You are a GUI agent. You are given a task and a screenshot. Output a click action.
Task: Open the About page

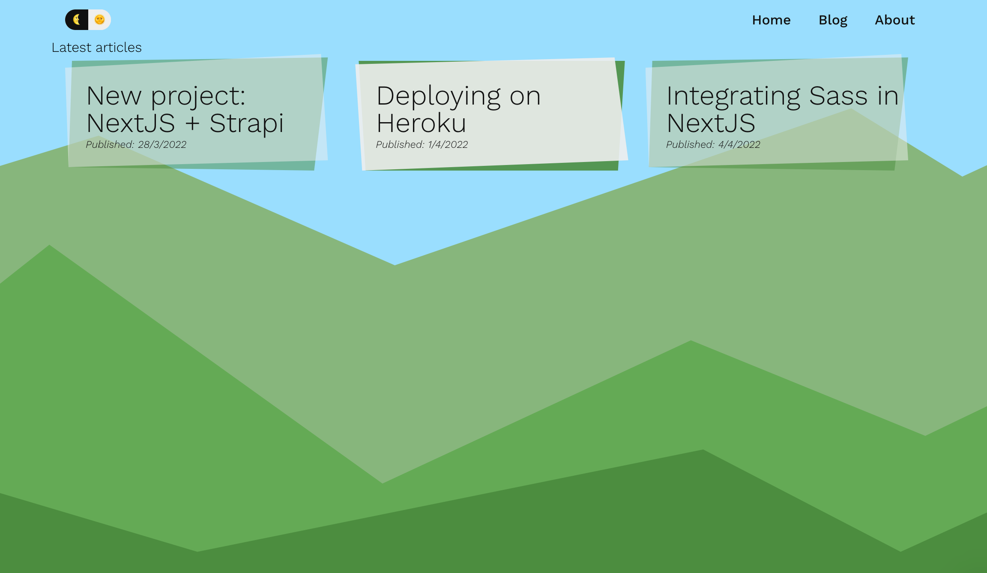tap(894, 20)
